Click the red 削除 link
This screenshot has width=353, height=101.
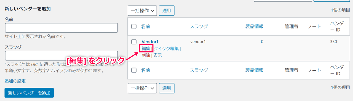point(146,55)
